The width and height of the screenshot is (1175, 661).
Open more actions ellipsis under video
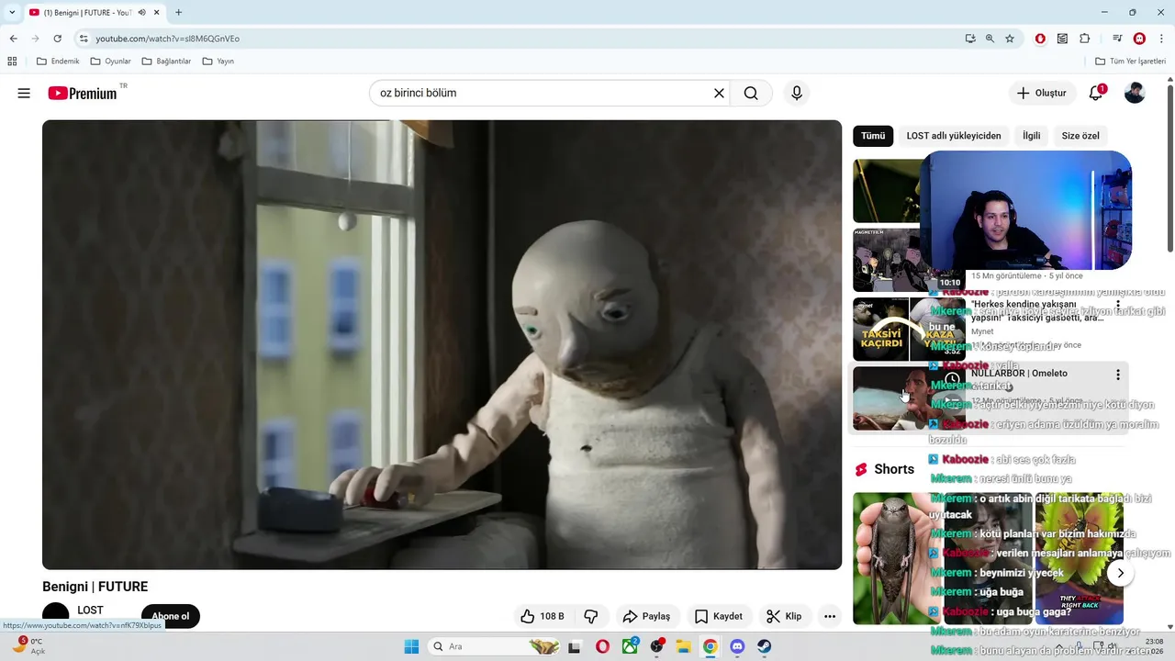point(830,616)
